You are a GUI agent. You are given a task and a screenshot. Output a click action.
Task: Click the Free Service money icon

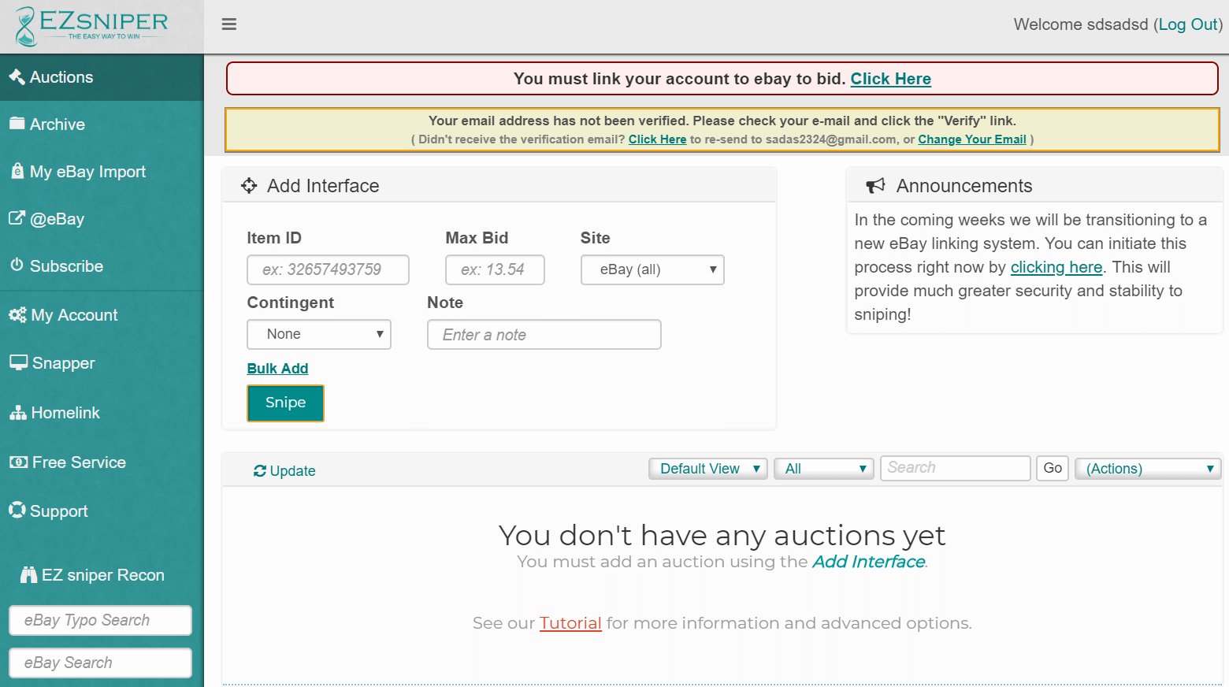click(18, 462)
